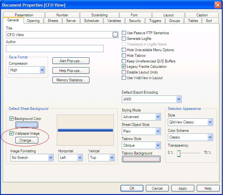Click the Memory Statistics button
This screenshot has height=195, width=241.
point(71,80)
